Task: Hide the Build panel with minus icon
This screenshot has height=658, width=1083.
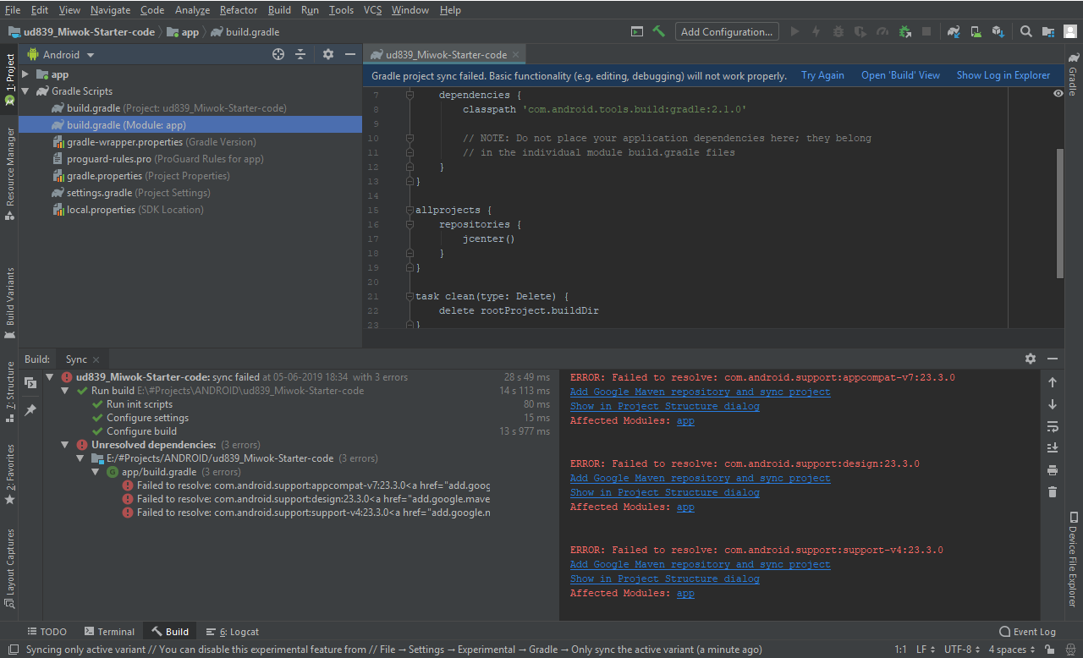Action: point(1053,359)
